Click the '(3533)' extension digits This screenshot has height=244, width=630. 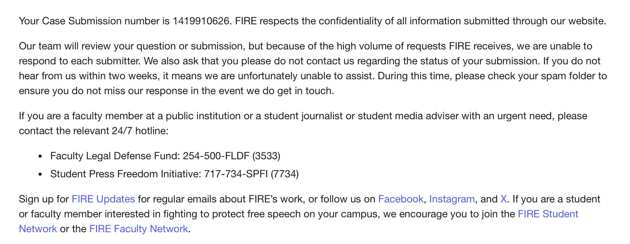point(266,156)
